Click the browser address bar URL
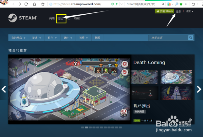Viewport: 203px width, 137px height. 77,4
